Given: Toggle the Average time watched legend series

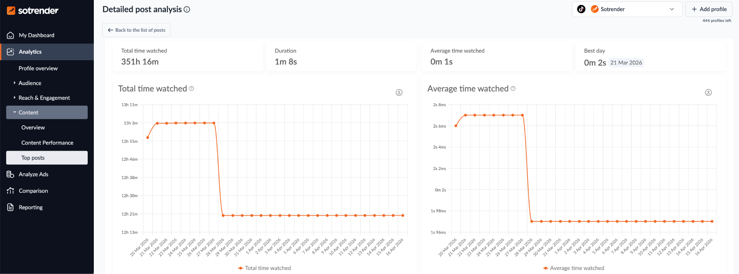Looking at the screenshot, I should pos(573,268).
